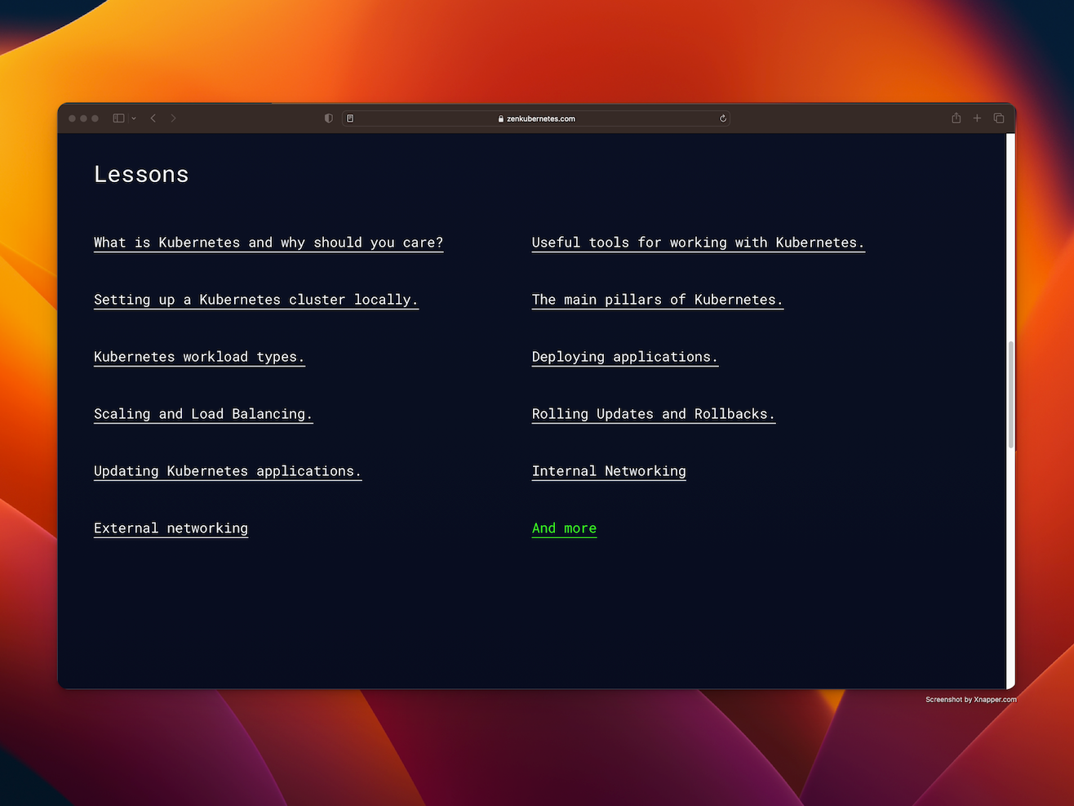The height and width of the screenshot is (806, 1074).
Task: Open 'External networking' lesson
Action: pyautogui.click(x=171, y=528)
